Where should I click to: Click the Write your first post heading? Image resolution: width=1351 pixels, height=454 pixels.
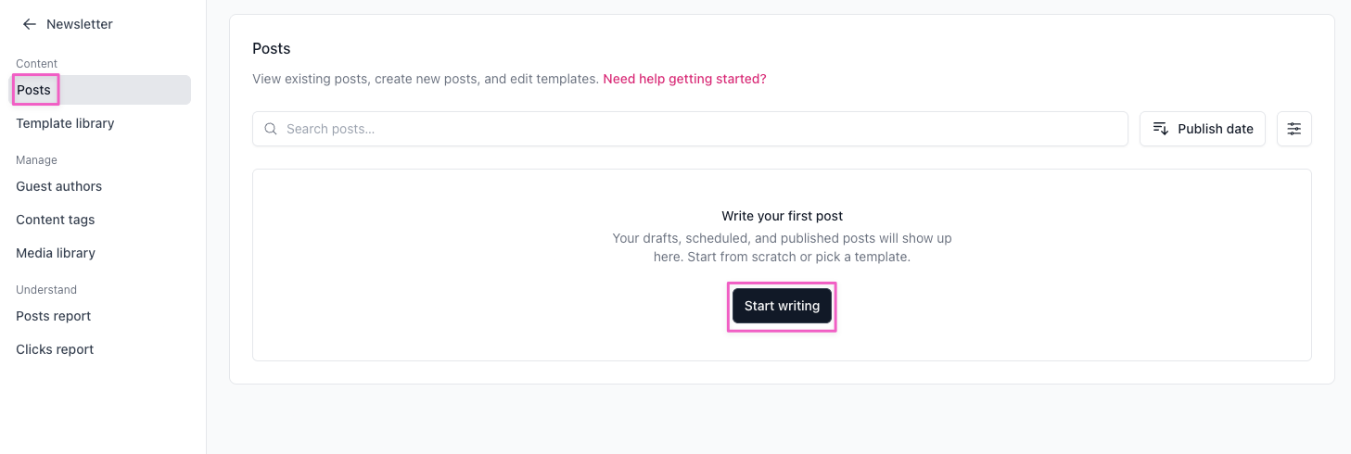point(782,216)
